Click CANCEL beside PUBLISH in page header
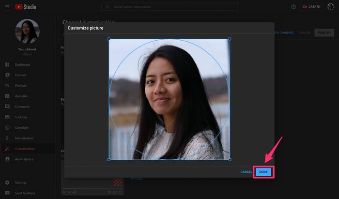Screen dimensions: 339x199 305,32
